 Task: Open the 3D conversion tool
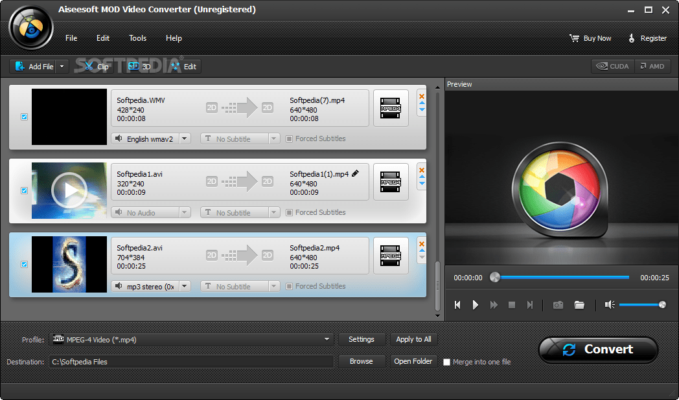[138, 65]
